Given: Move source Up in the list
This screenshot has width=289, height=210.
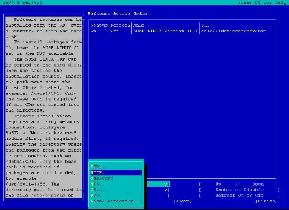Looking at the screenshot, I should [218, 184].
